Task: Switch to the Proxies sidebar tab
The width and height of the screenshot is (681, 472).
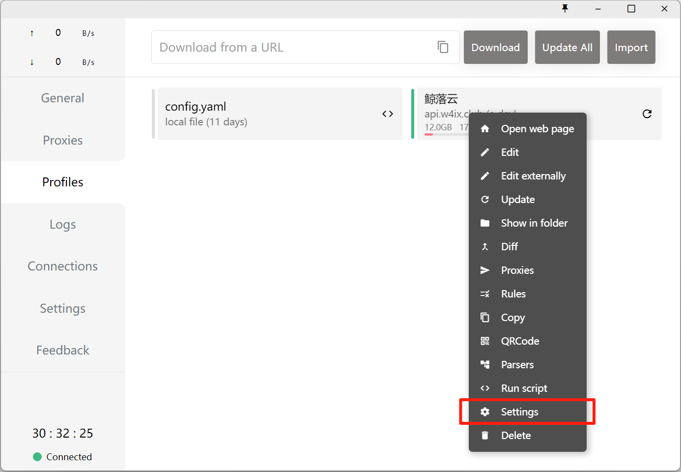Action: click(x=63, y=140)
